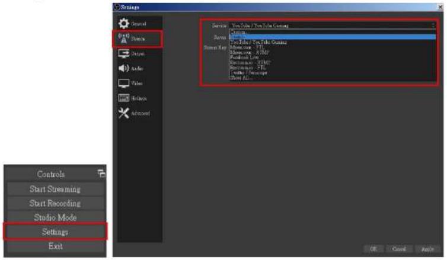
Task: Choose the highlighted Twitch service entry
Action: pos(333,37)
